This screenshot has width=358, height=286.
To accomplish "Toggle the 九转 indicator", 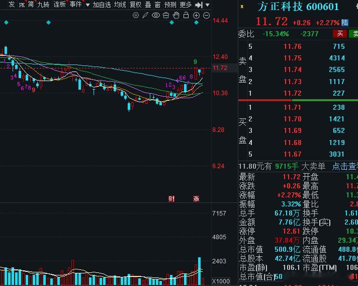I will coord(43,5).
